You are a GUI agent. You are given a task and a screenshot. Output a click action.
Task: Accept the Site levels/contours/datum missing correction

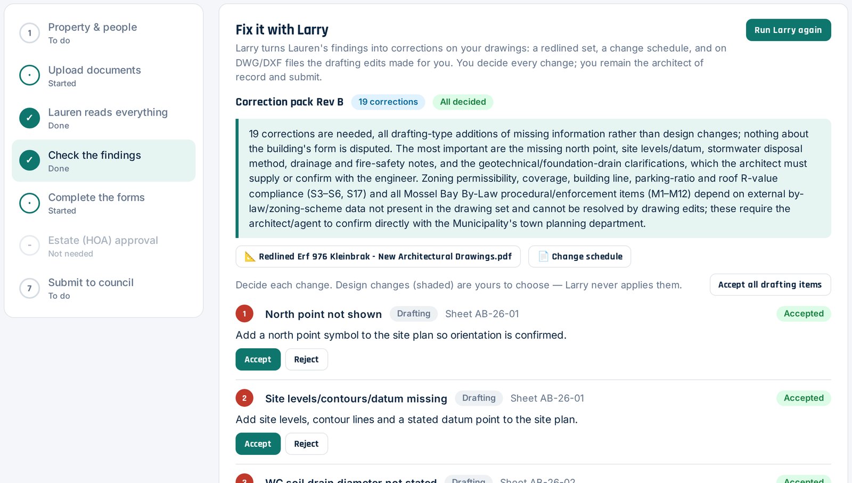(x=258, y=444)
